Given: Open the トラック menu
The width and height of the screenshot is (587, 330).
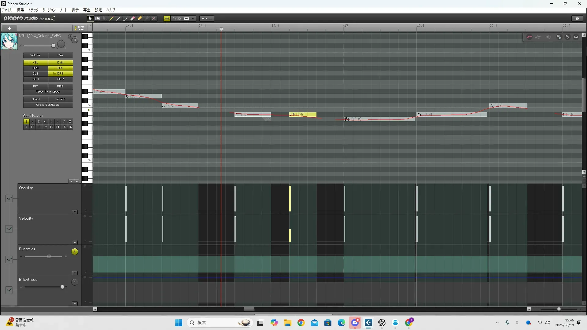Looking at the screenshot, I should pos(33,10).
